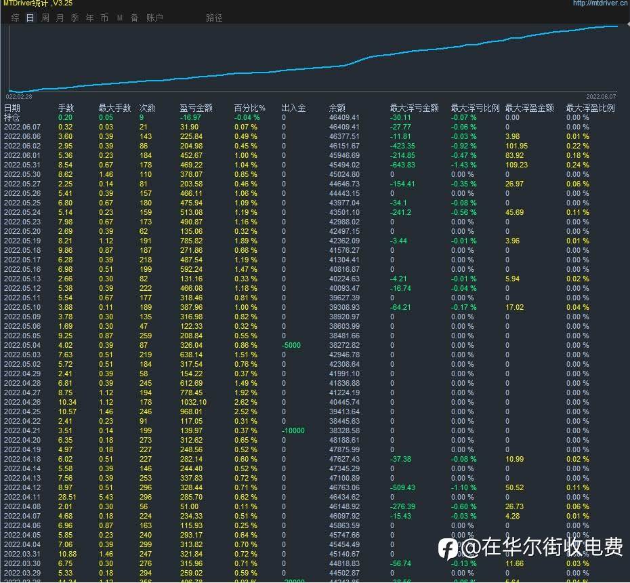Open the mtdriver.cn website link
The height and width of the screenshot is (583, 630).
click(599, 3)
